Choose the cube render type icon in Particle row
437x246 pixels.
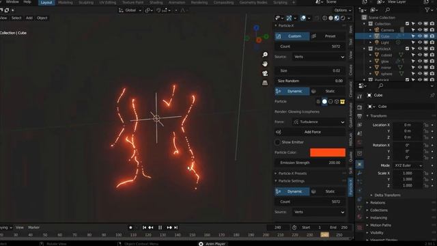coord(337,102)
